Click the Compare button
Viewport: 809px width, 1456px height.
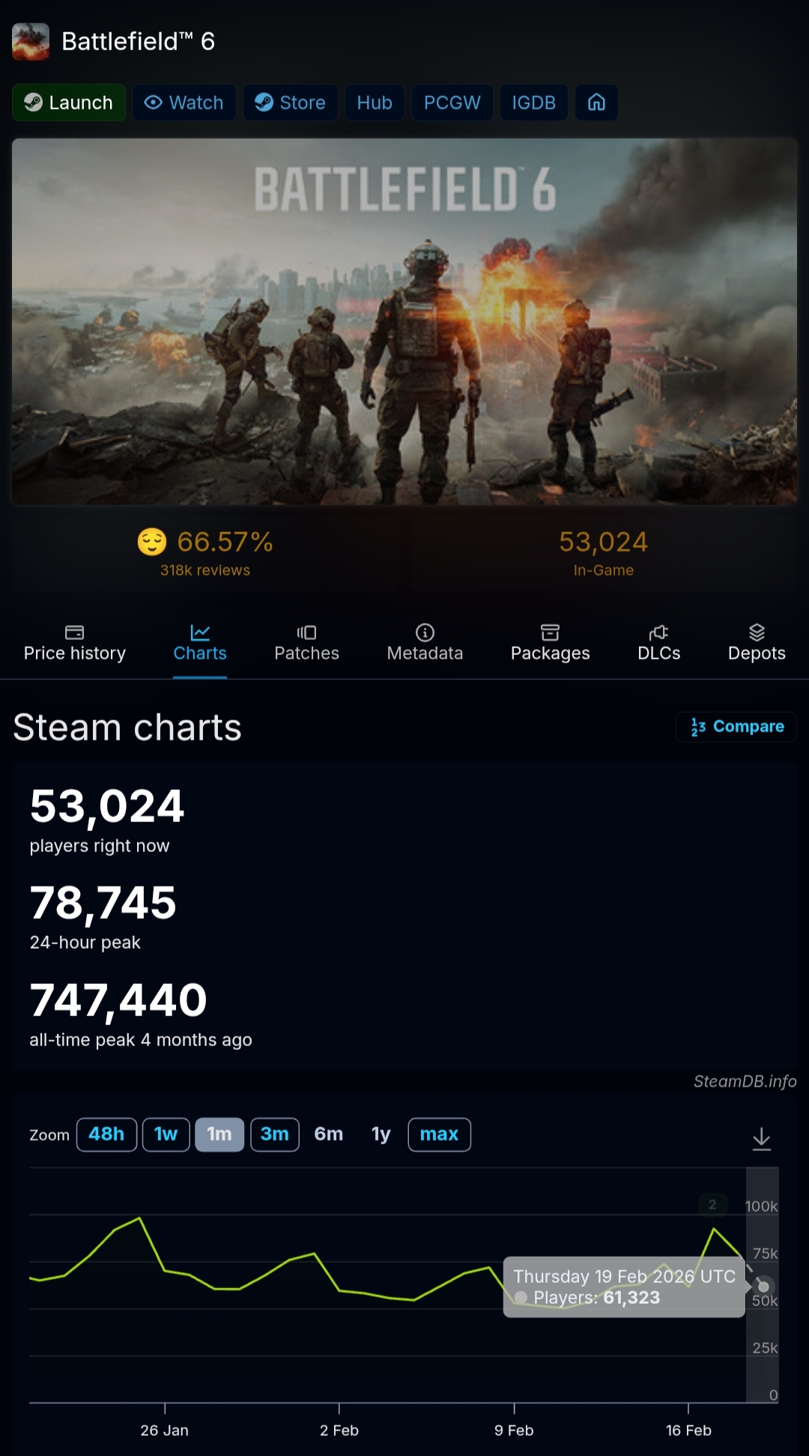click(736, 726)
